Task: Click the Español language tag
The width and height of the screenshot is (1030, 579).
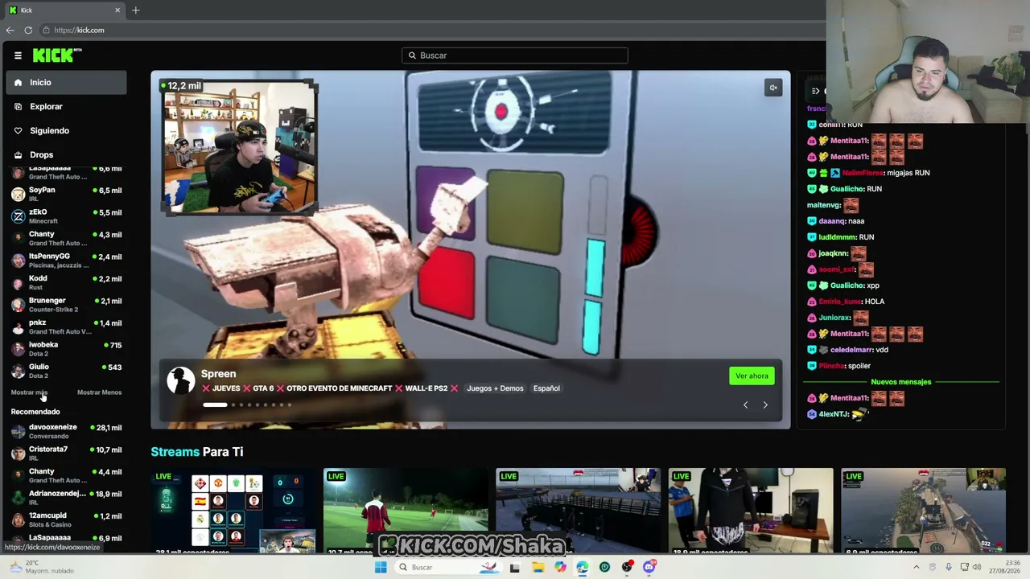Action: (546, 388)
